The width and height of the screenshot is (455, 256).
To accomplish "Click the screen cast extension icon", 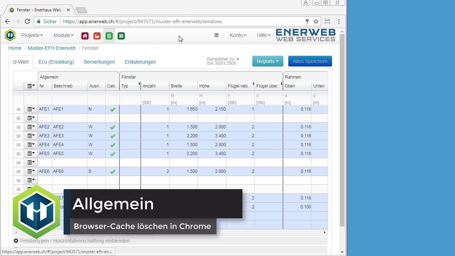I will pos(327,21).
